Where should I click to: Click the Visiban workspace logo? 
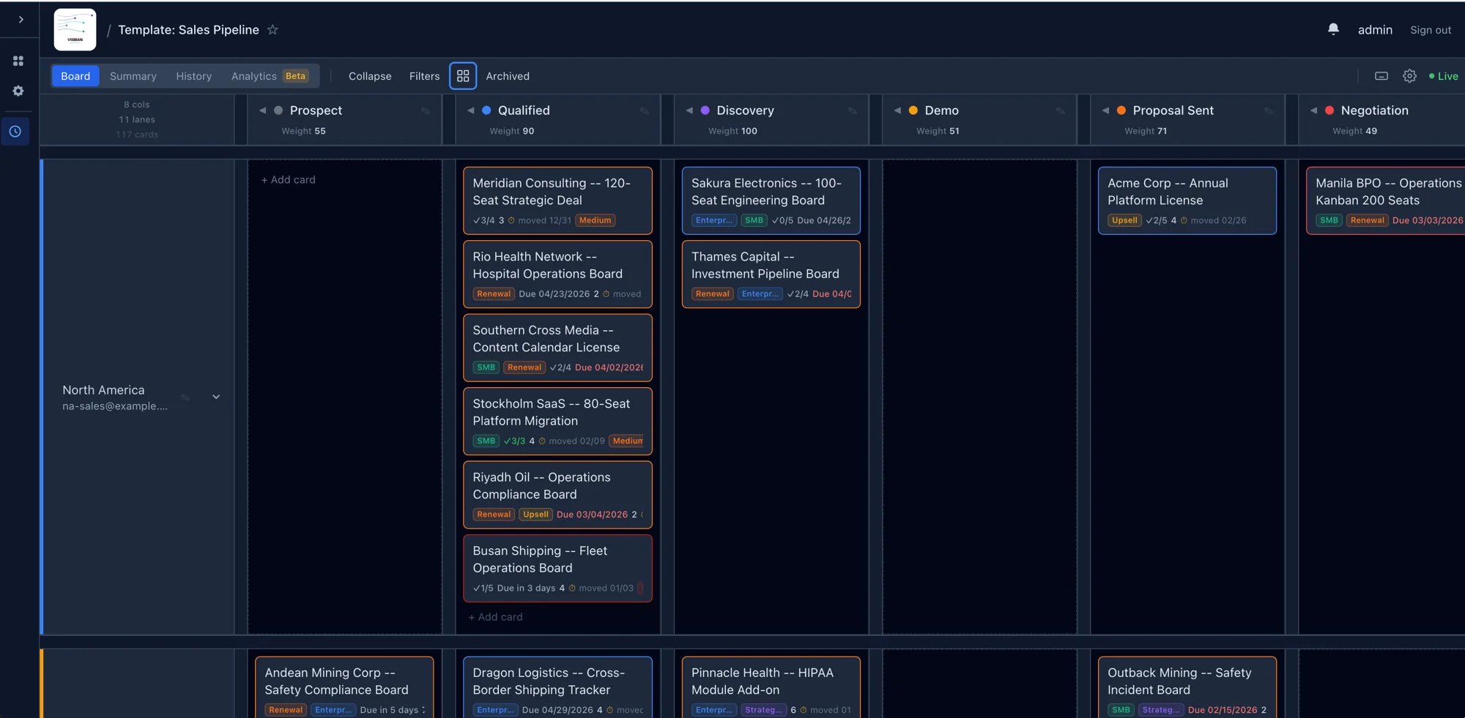click(x=75, y=29)
